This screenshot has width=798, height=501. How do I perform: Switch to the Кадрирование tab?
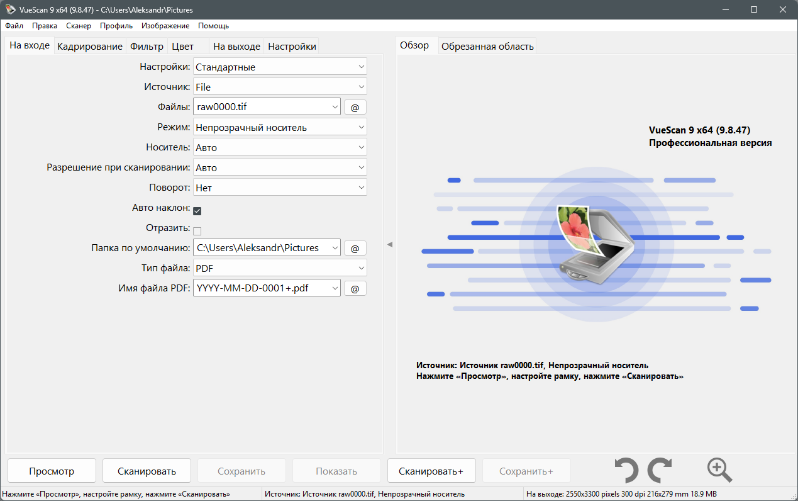point(90,47)
